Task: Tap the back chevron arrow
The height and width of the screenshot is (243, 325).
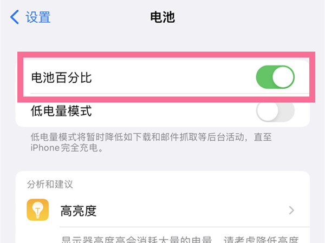Action: coord(15,17)
